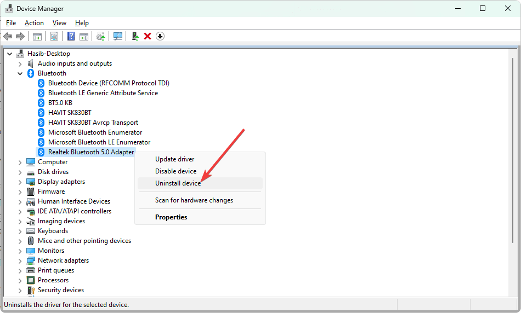The width and height of the screenshot is (521, 313).
Task: Select Microsoft Bluetooth Enumerator
Action: (x=95, y=132)
